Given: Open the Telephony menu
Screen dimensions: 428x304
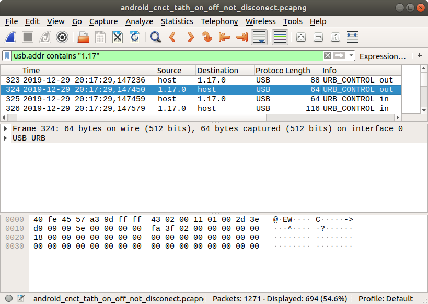Looking at the screenshot, I should 219,21.
